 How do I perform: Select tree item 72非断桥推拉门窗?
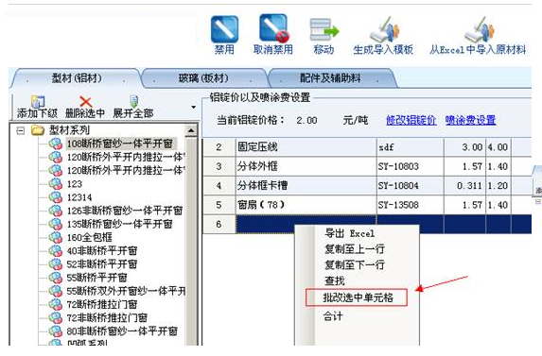[x=107, y=317]
